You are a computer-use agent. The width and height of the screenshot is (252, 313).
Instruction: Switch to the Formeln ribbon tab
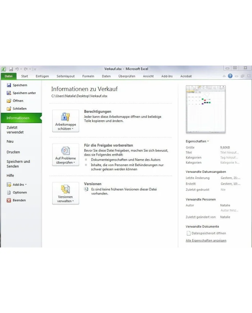(x=88, y=76)
